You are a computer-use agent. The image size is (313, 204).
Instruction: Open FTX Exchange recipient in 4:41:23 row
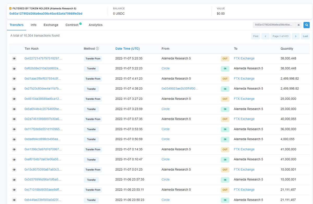click(x=244, y=79)
